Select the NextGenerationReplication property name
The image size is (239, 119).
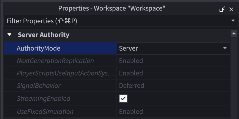click(55, 61)
